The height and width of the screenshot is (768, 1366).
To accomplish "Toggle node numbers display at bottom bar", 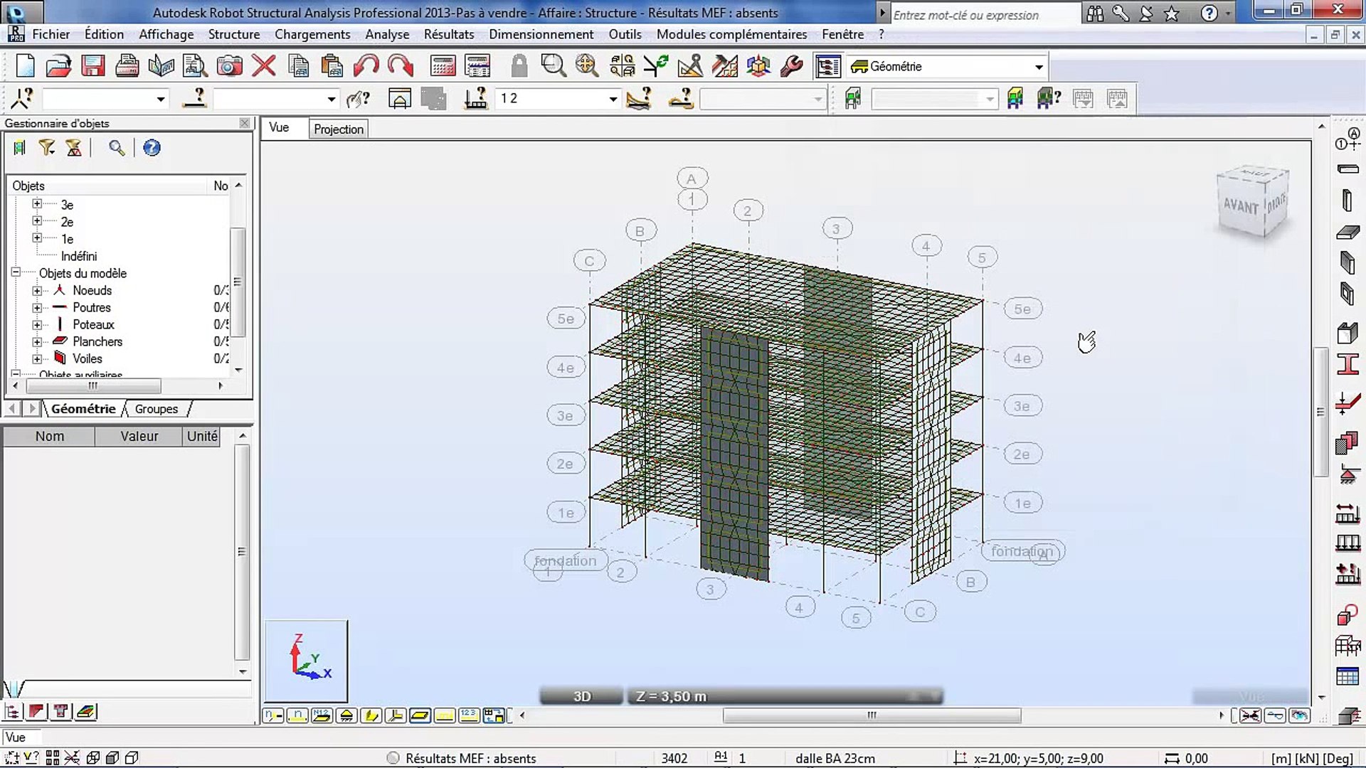I will [273, 715].
